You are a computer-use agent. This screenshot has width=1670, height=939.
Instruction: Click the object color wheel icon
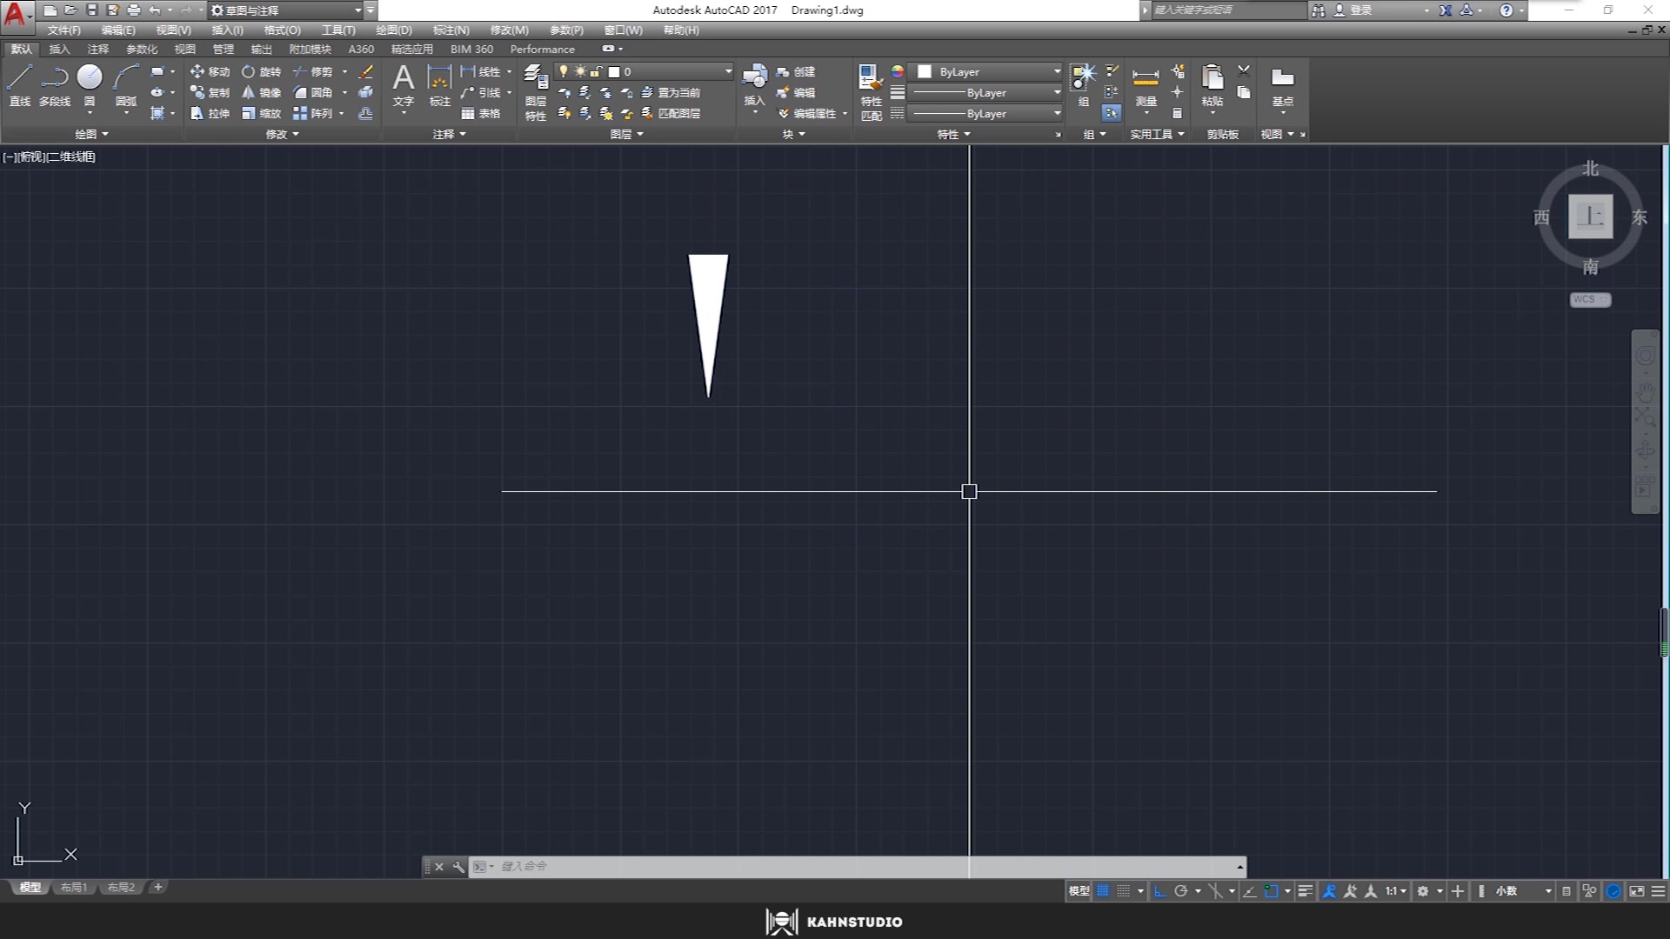[x=898, y=71]
